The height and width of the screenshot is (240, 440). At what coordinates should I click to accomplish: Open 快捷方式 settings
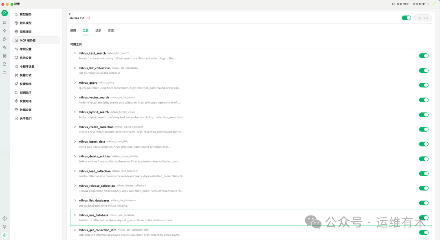(36, 75)
